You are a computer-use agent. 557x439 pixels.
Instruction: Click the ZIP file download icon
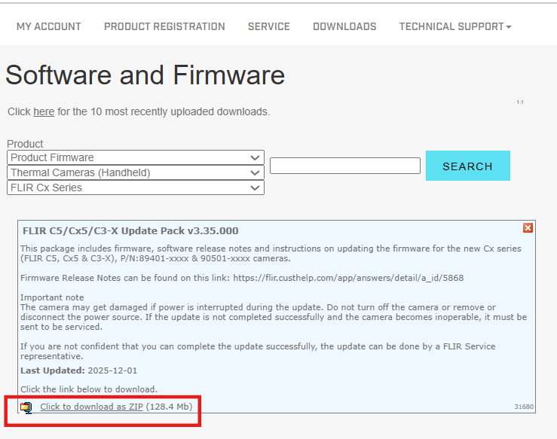tap(27, 407)
